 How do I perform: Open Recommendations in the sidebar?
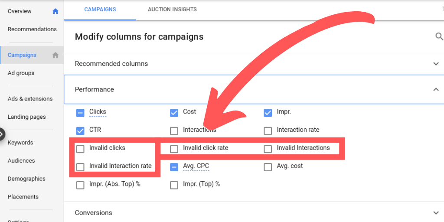[32, 29]
